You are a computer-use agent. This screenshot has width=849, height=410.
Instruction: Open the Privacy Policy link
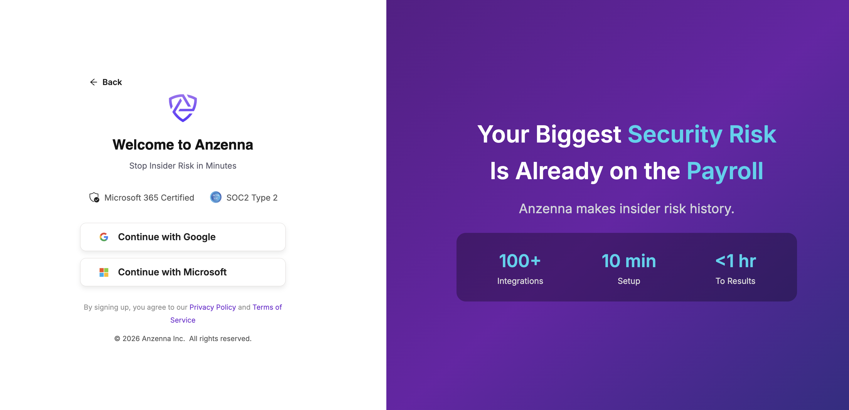pyautogui.click(x=213, y=307)
